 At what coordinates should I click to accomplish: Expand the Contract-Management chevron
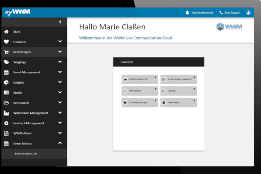[60, 123]
